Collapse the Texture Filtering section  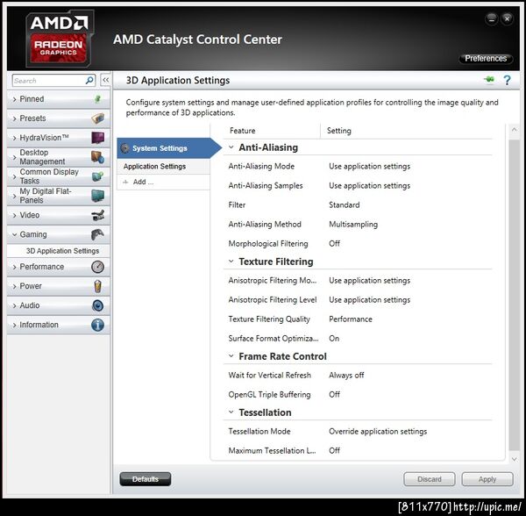(x=231, y=262)
